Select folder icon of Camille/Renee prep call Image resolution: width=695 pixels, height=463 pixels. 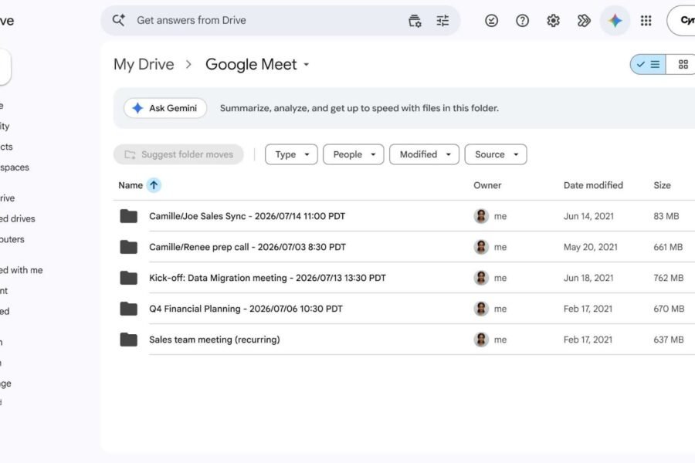pyautogui.click(x=128, y=247)
